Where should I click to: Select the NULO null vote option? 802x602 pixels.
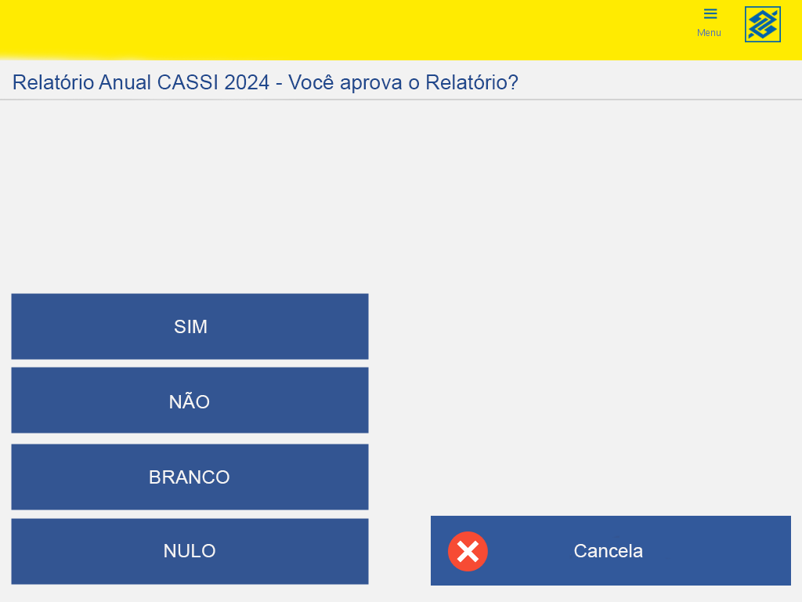190,551
